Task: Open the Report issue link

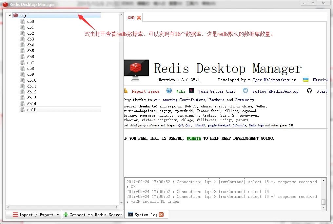Action: point(146,91)
